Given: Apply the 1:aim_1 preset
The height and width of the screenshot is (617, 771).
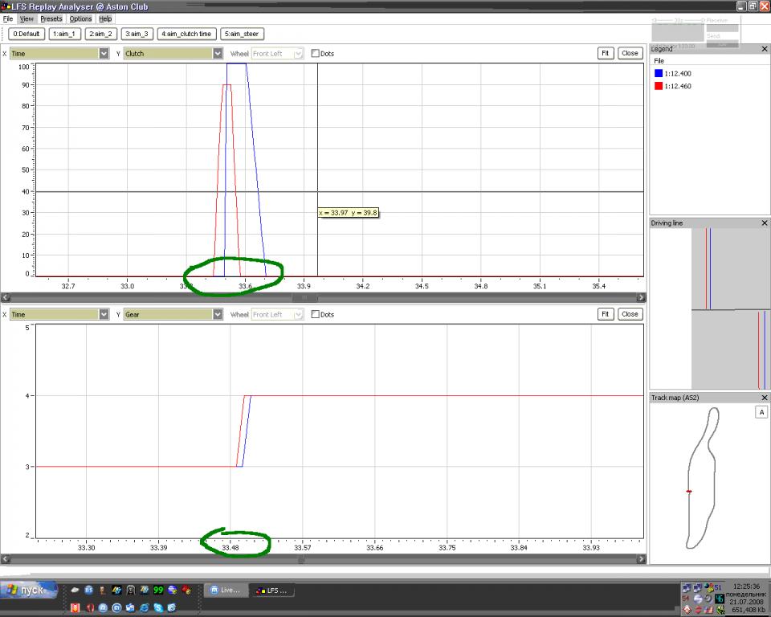Looking at the screenshot, I should click(x=64, y=34).
